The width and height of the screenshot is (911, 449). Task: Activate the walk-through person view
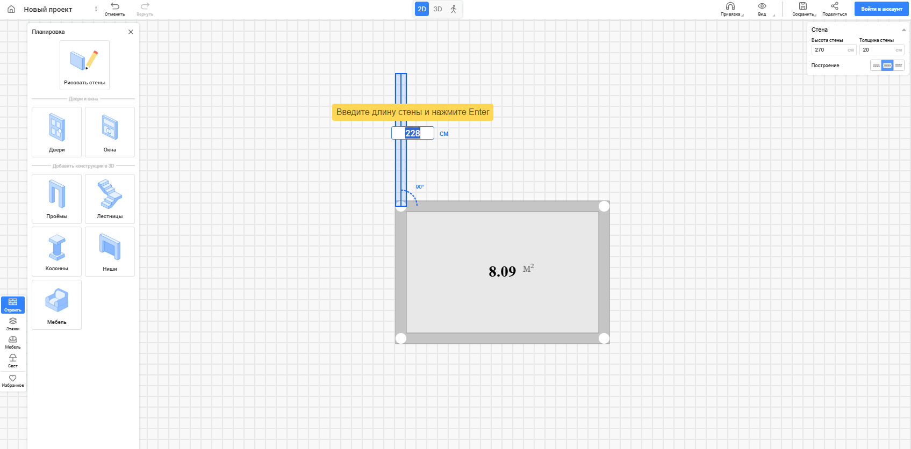click(x=454, y=9)
